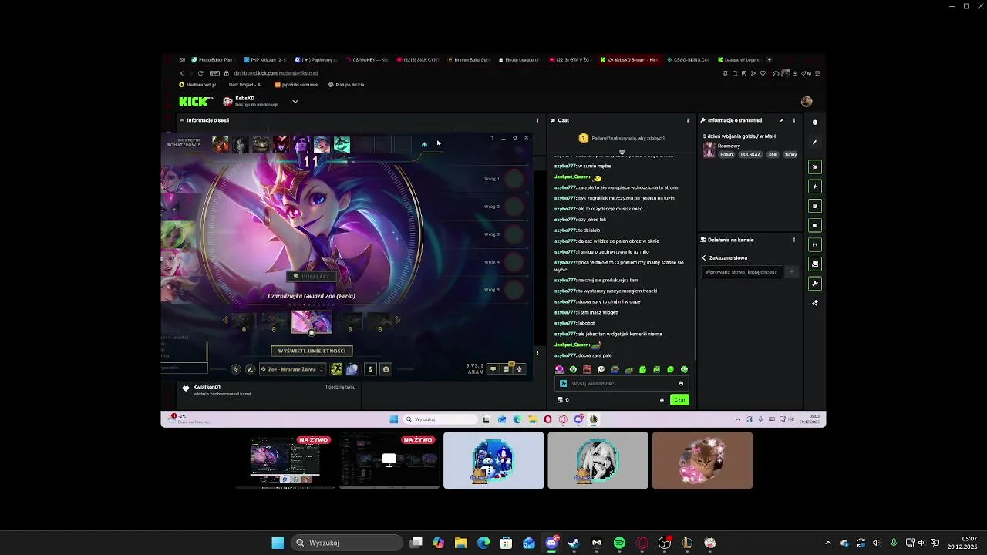Image resolution: width=987 pixels, height=555 pixels.
Task: Click the Polish stream tag
Action: [x=726, y=154]
